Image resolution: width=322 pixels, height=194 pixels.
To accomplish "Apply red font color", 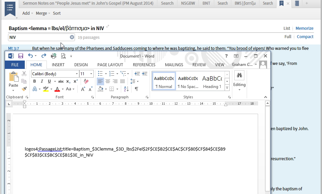I will [57, 89].
